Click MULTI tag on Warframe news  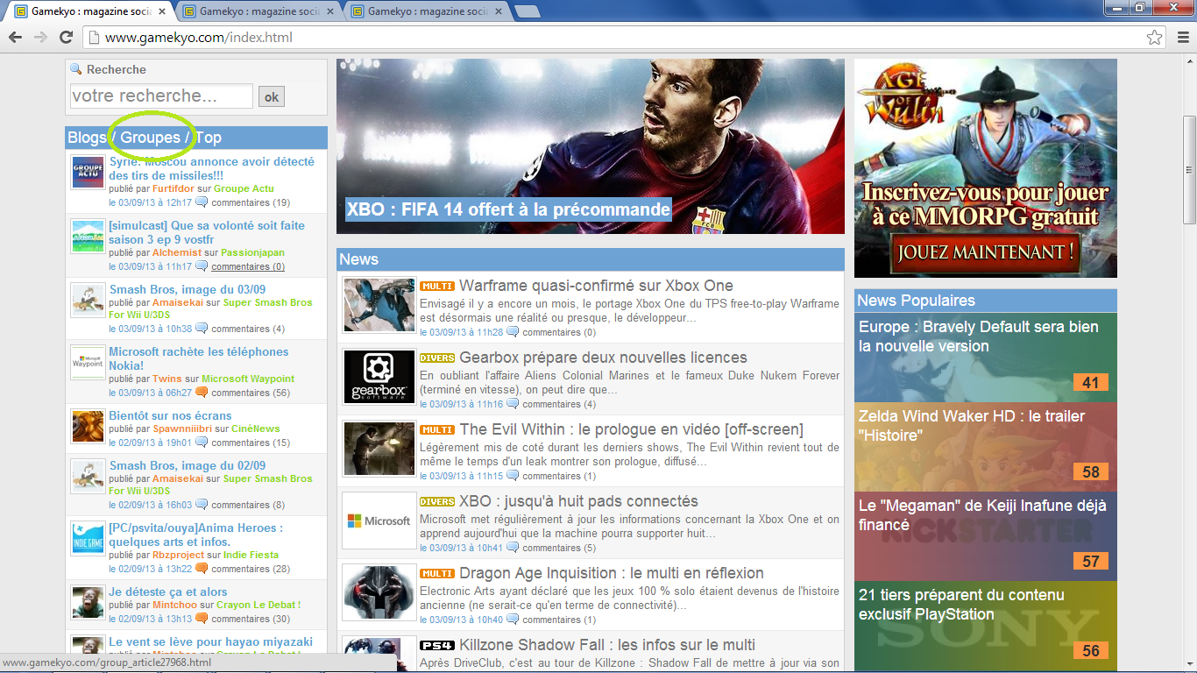click(x=437, y=287)
